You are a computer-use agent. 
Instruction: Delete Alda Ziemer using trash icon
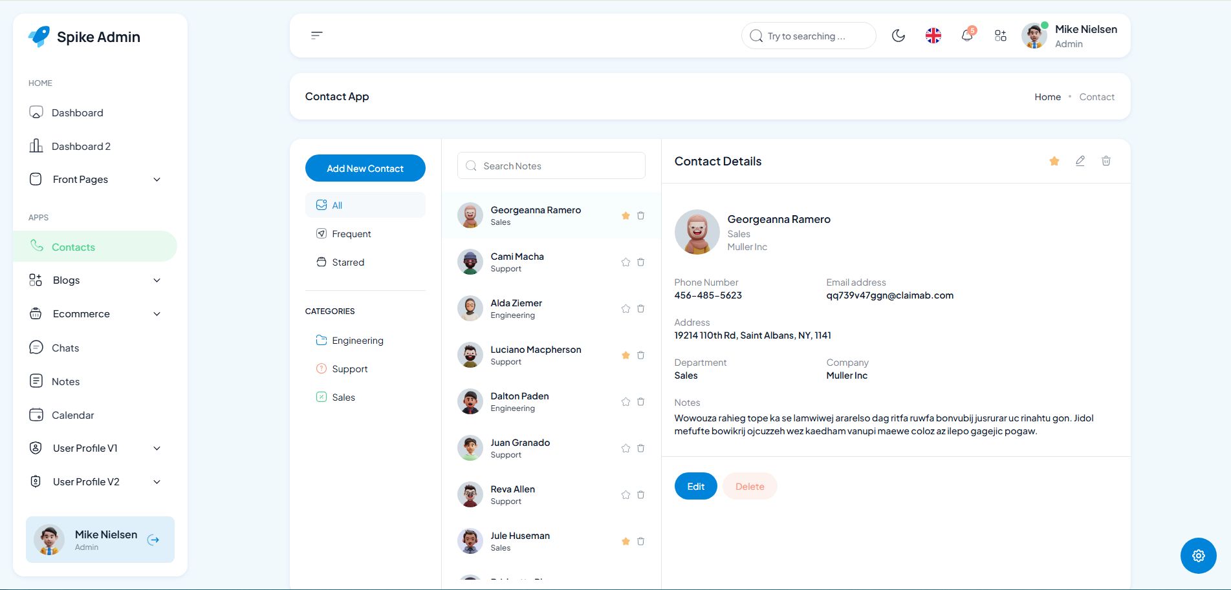[x=640, y=309]
